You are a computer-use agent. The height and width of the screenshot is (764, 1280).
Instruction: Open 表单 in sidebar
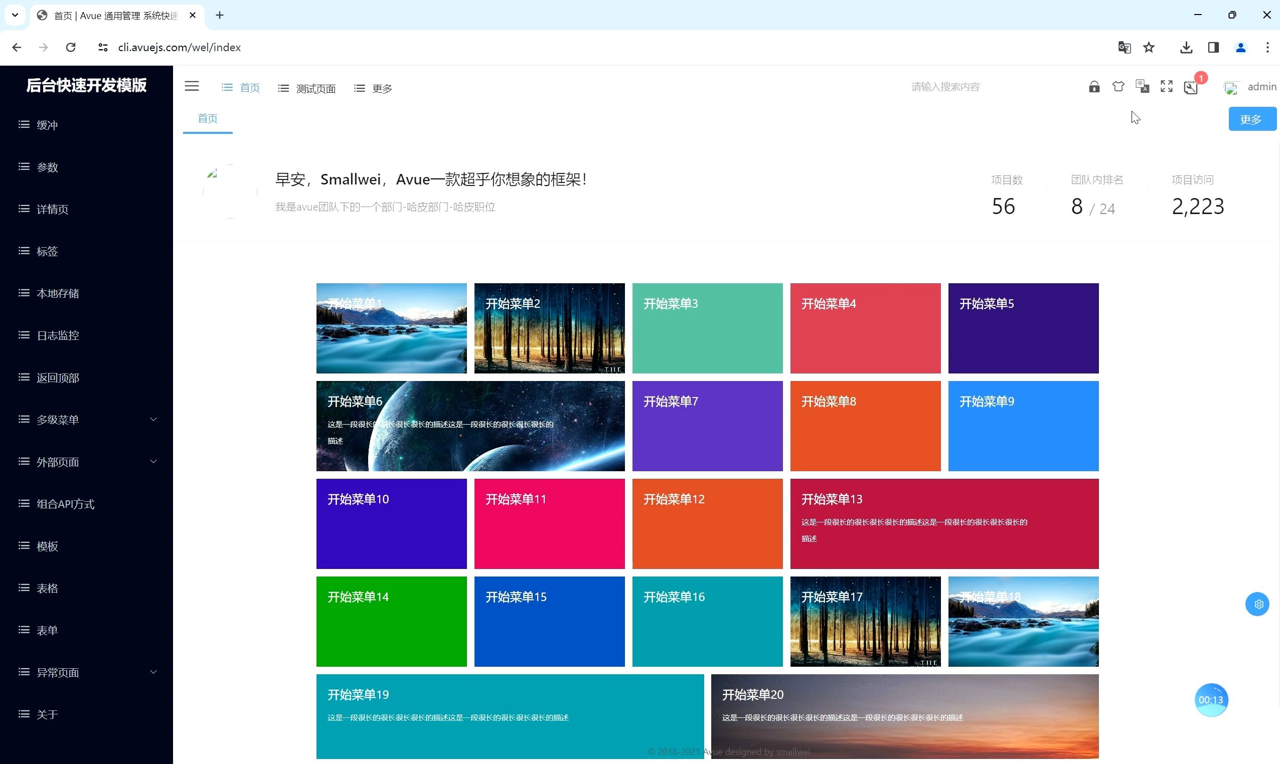87,630
